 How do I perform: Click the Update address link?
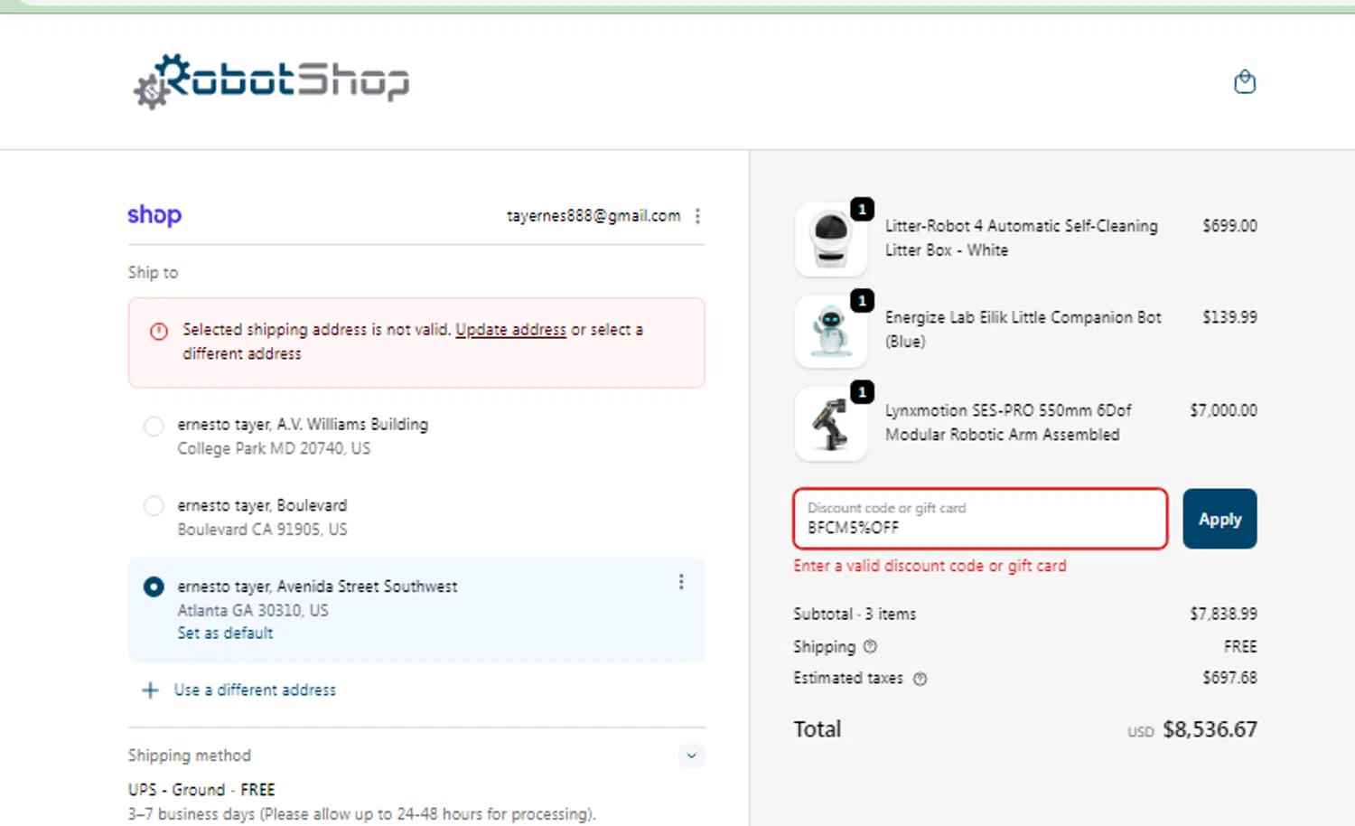pyautogui.click(x=510, y=330)
